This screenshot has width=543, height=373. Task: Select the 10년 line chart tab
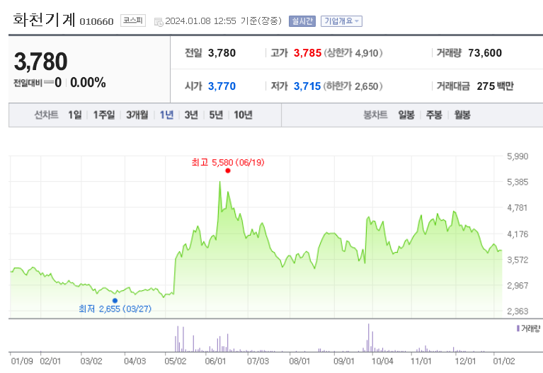[x=243, y=115]
